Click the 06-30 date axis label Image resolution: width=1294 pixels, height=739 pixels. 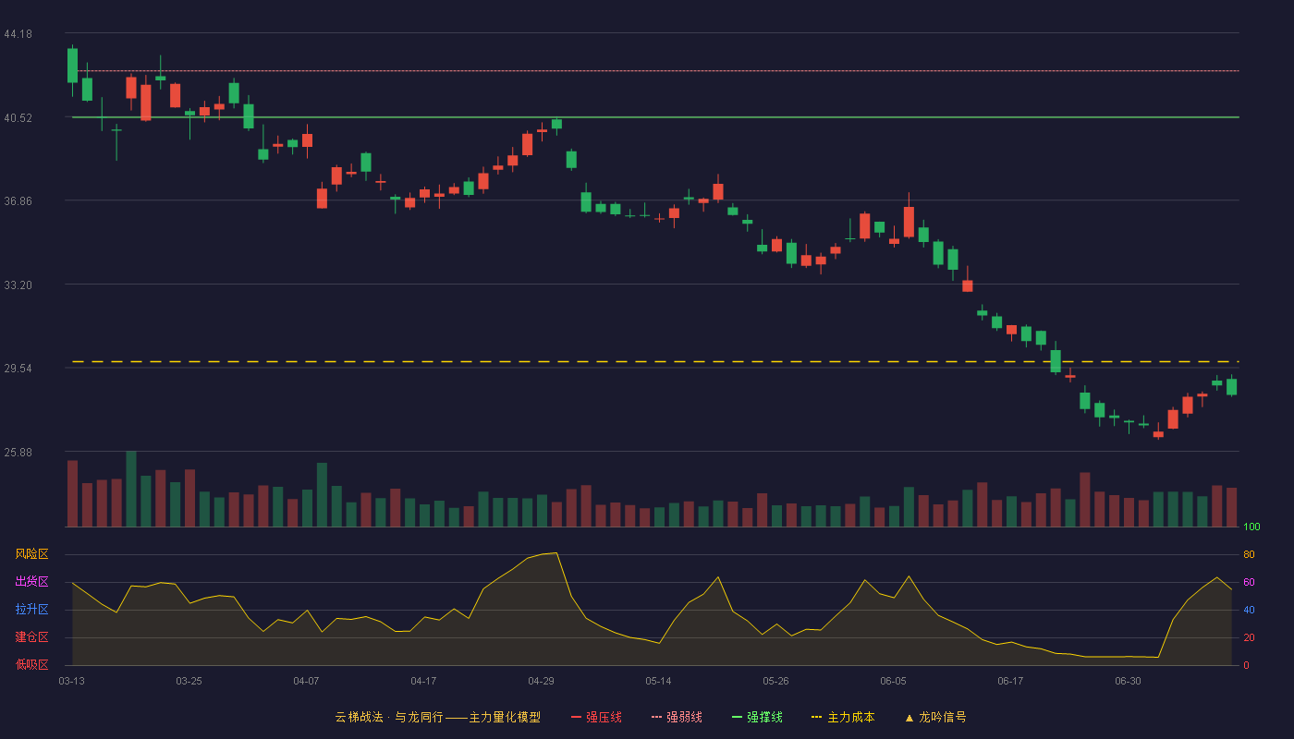(1128, 681)
